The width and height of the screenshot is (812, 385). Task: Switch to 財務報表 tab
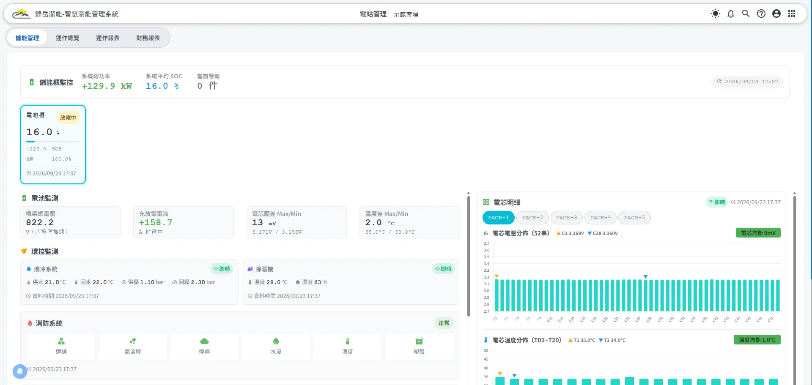tap(148, 38)
